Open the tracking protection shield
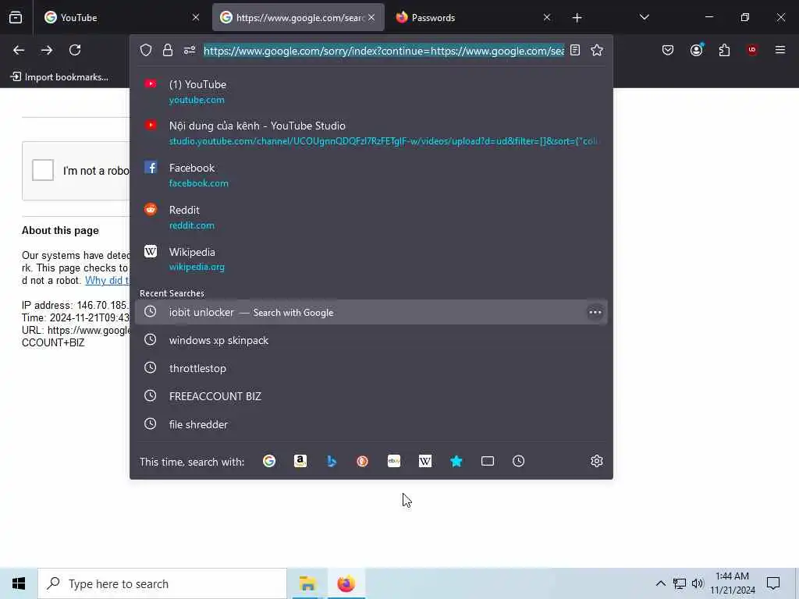Screen dimensions: 799x599 (x=146, y=50)
